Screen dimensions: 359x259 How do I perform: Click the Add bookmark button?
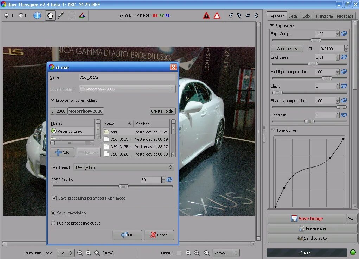point(62,152)
